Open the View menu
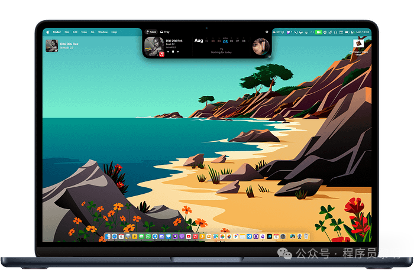 [x=84, y=32]
